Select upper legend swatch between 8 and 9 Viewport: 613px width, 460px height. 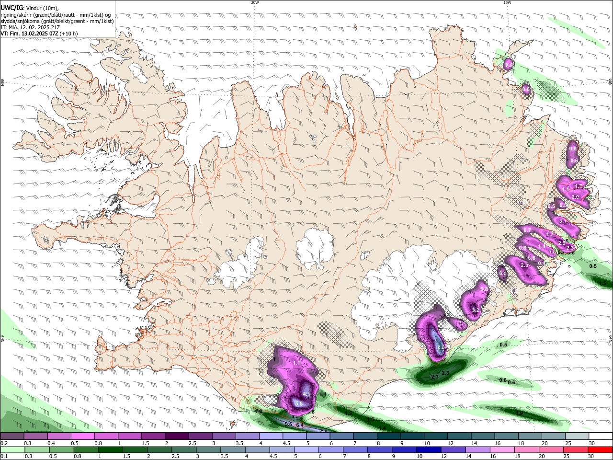click(389, 436)
